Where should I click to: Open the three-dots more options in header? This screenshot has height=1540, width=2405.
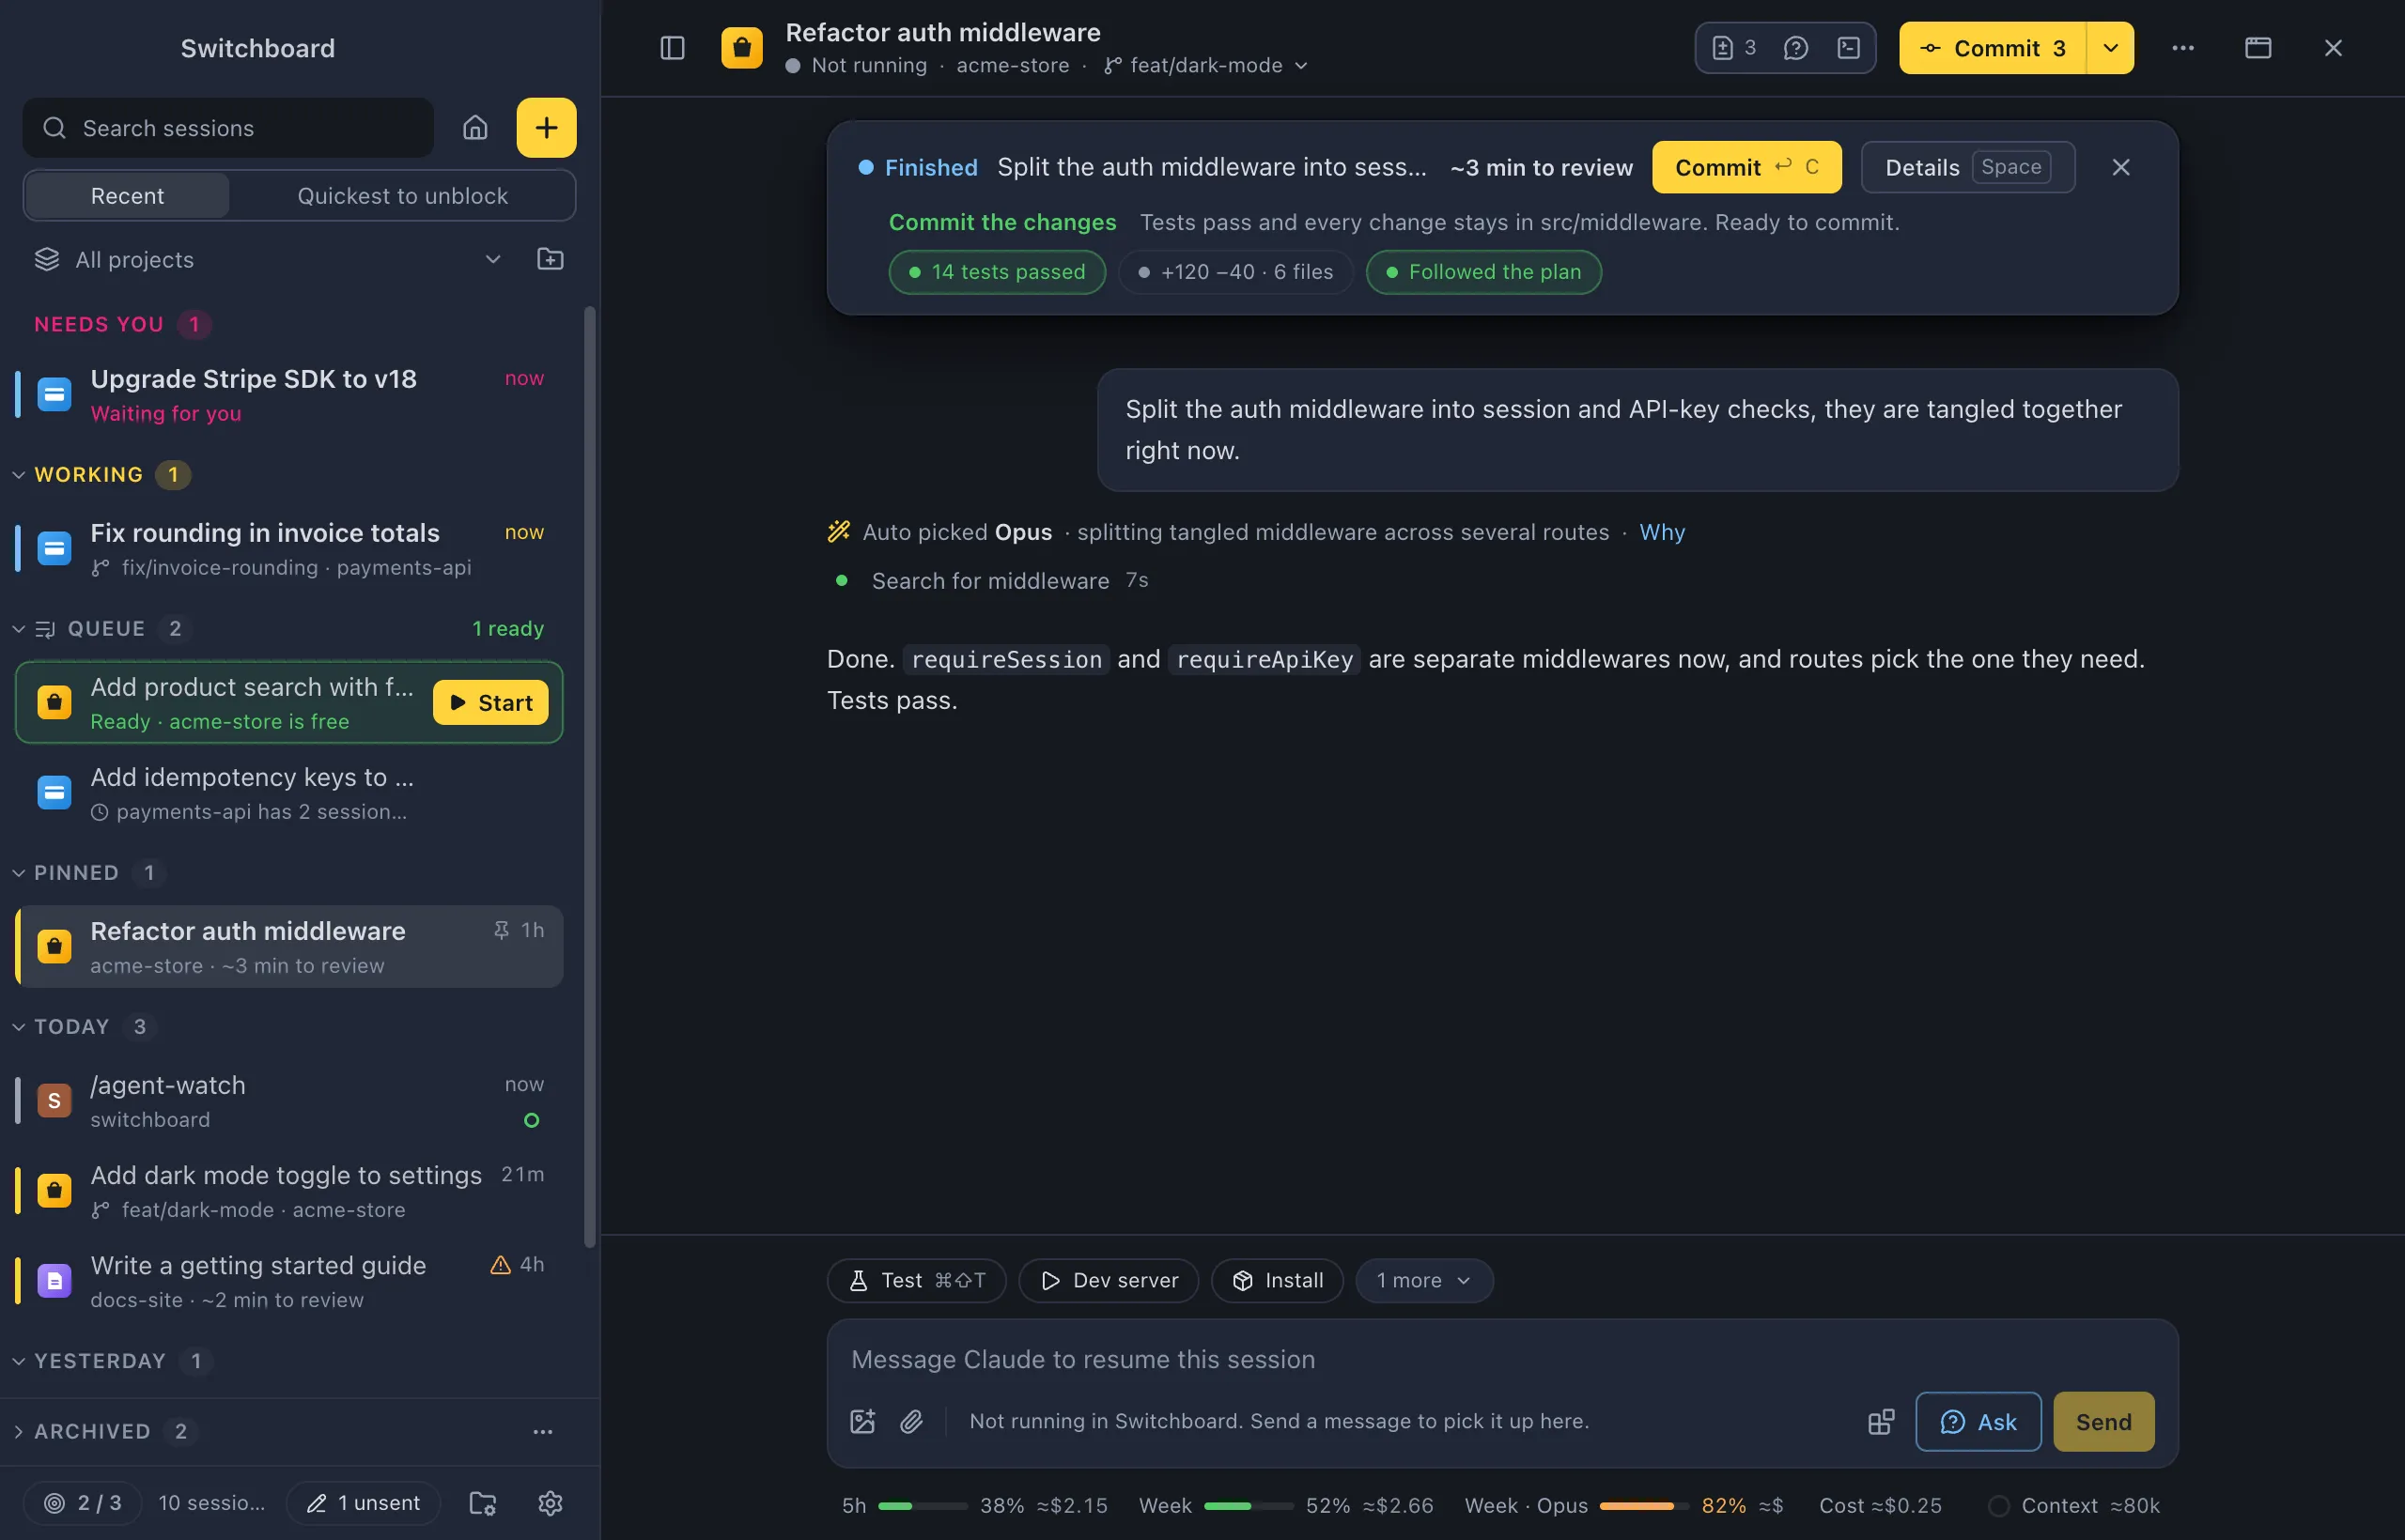[2183, 48]
